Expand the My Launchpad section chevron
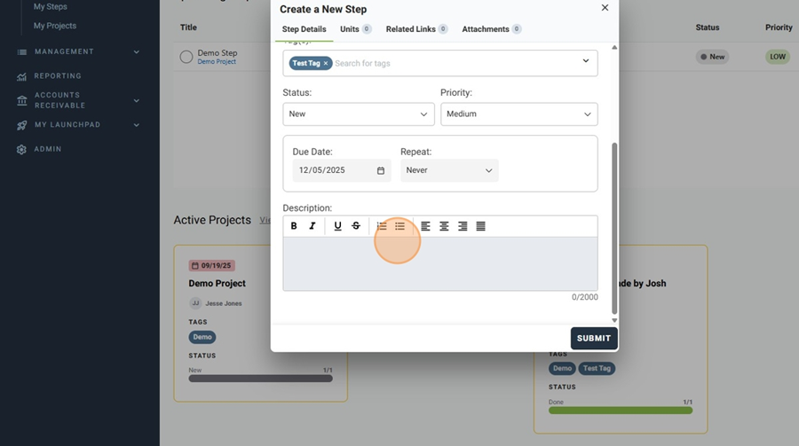This screenshot has width=799, height=446. click(x=136, y=125)
